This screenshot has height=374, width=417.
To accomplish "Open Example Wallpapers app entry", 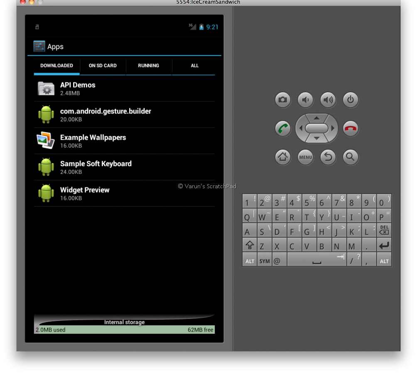I will [x=124, y=141].
